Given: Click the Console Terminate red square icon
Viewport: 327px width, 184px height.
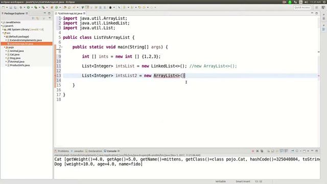Looking at the screenshot, I should point(253,151).
